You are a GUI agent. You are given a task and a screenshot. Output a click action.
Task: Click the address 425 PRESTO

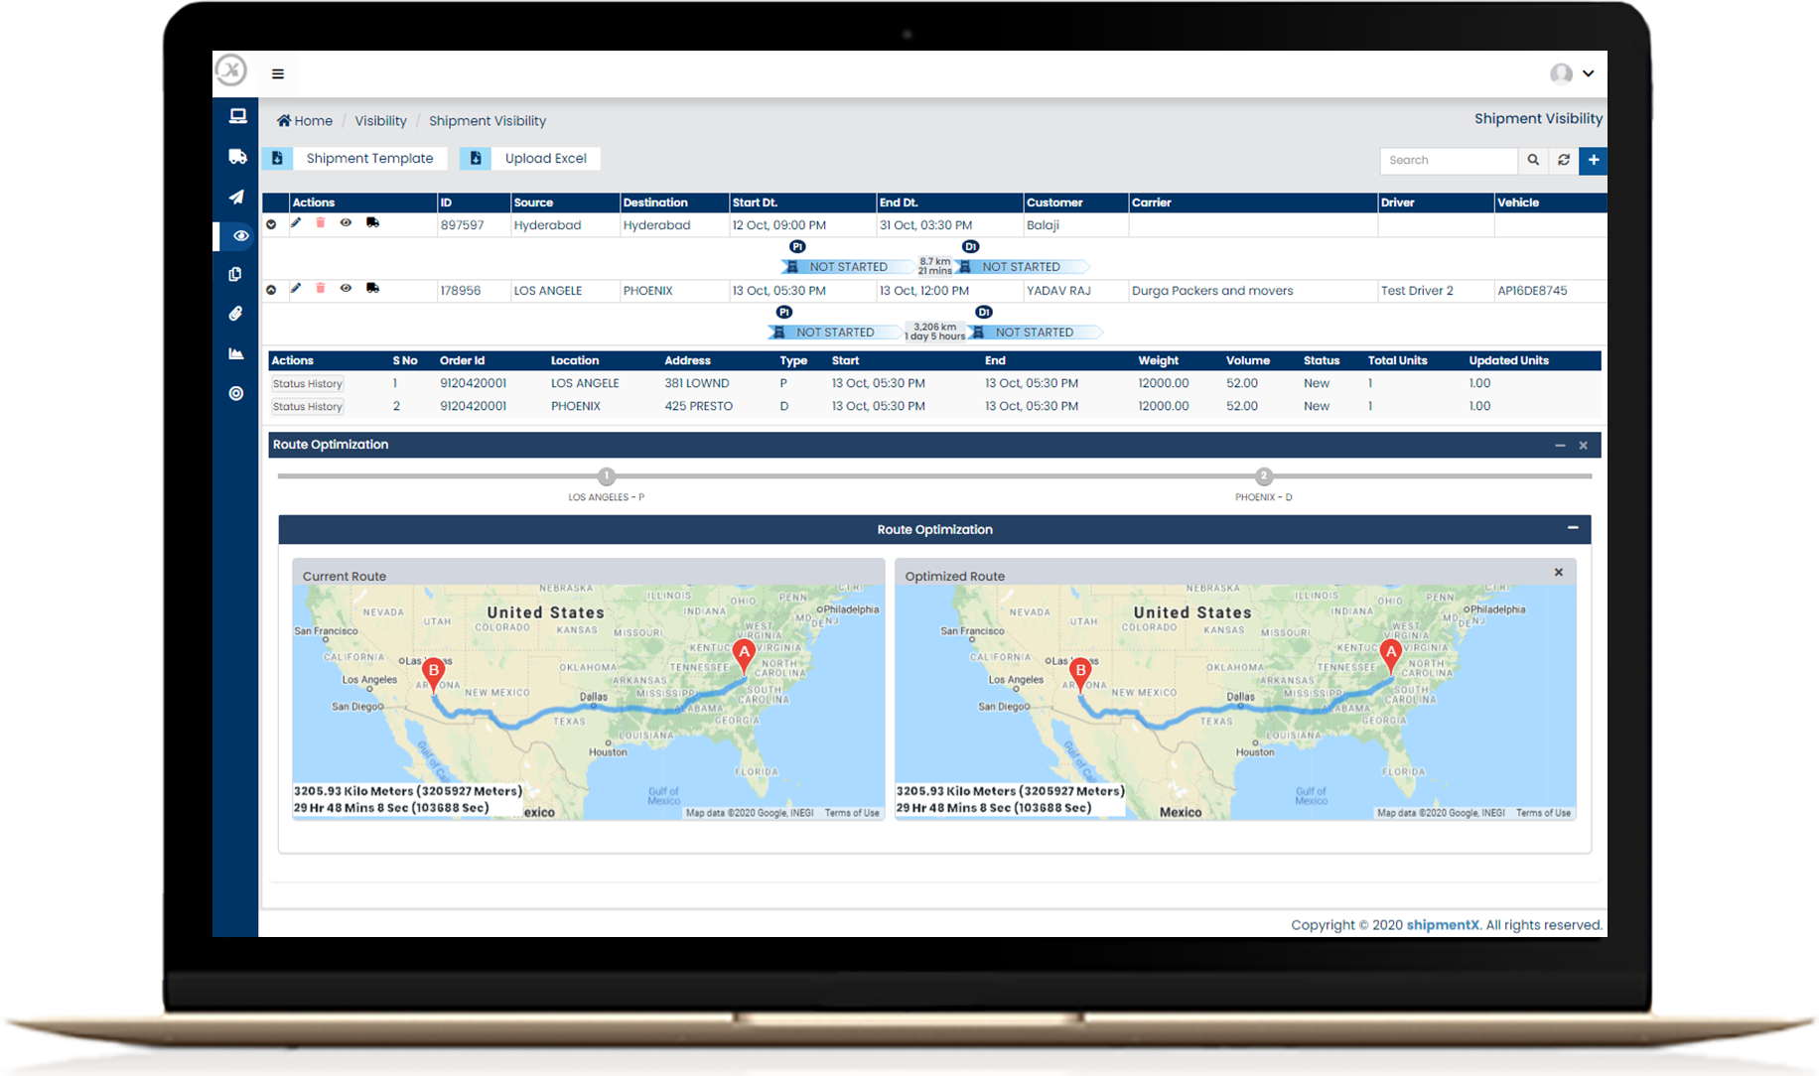coord(699,406)
